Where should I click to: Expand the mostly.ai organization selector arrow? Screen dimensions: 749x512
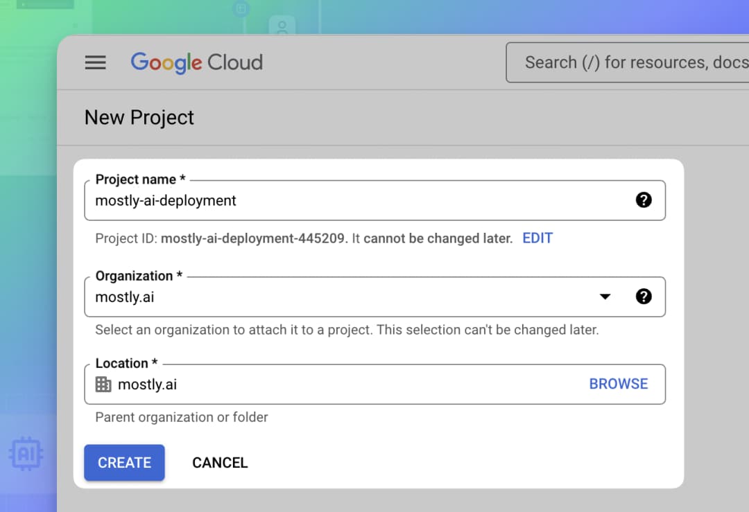click(605, 297)
